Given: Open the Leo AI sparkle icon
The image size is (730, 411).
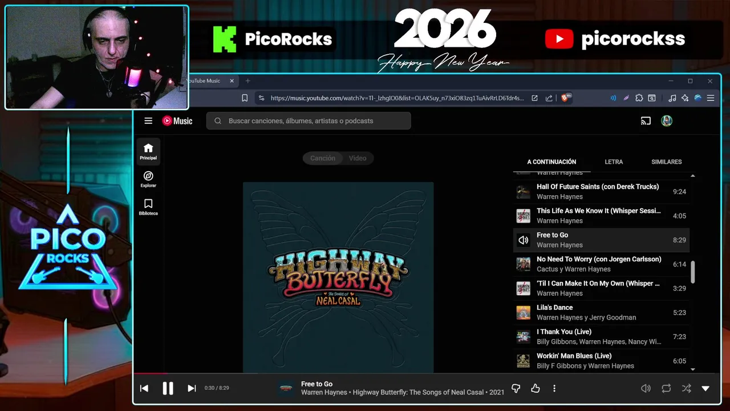Looking at the screenshot, I should tap(685, 98).
